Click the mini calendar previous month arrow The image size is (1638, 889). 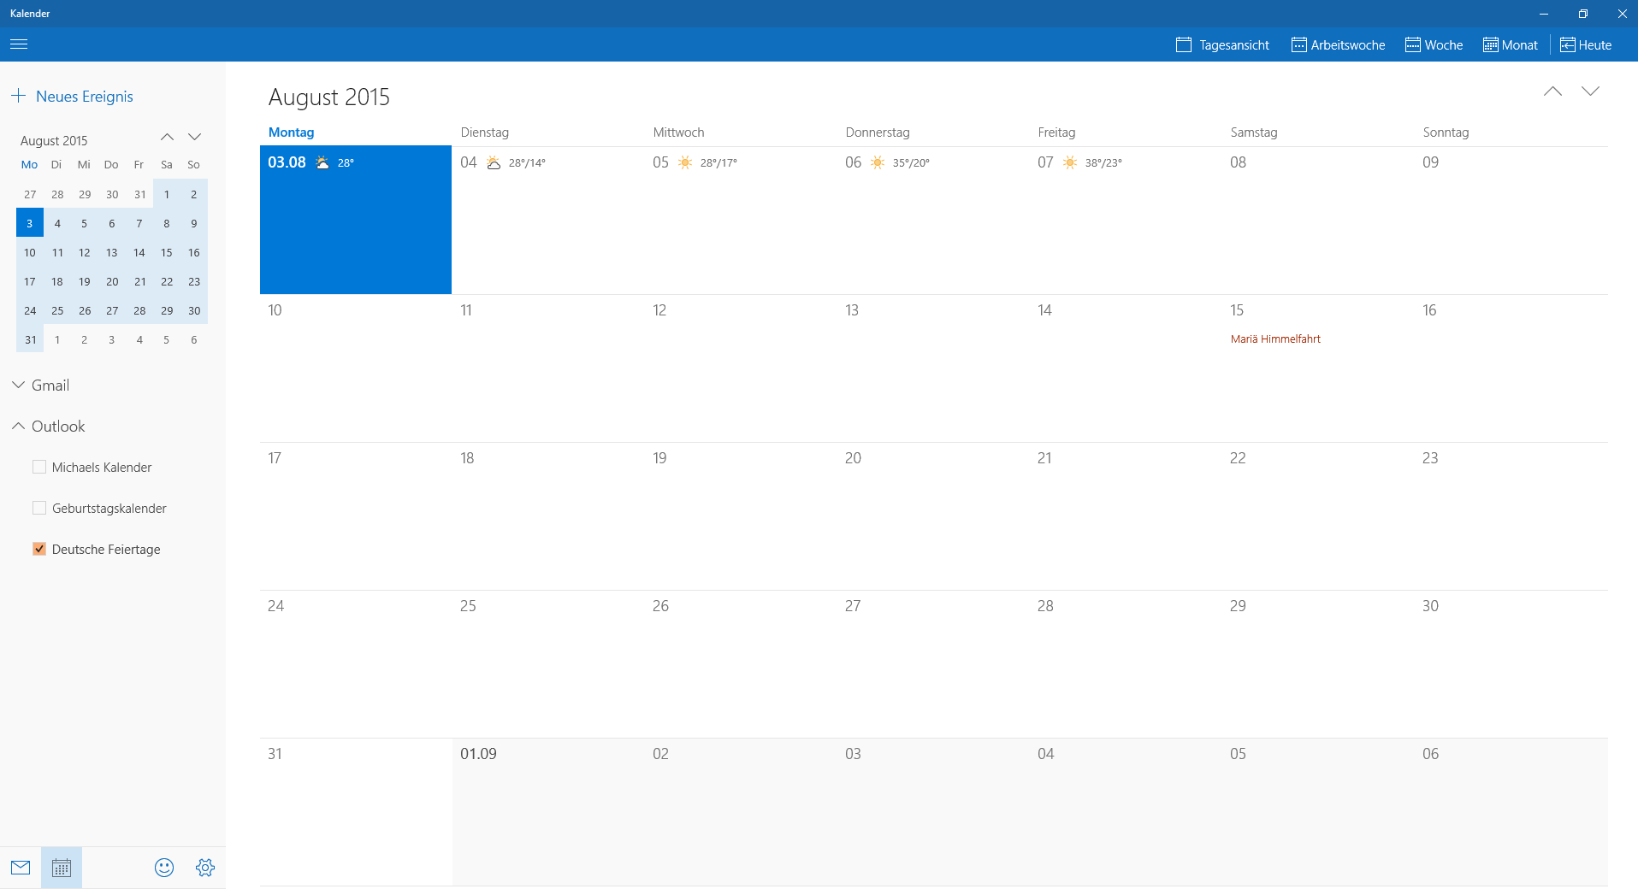[168, 138]
